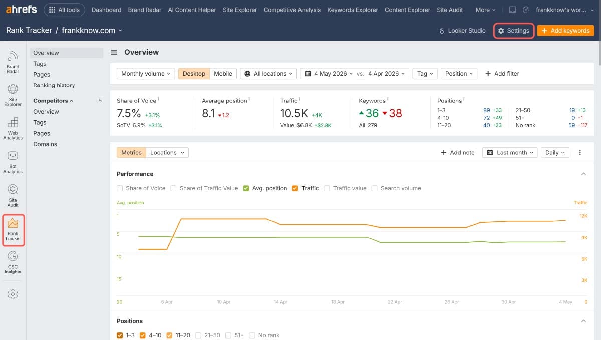This screenshot has height=340, width=601.
Task: Open frankknow.com project dropdown
Action: (x=92, y=30)
